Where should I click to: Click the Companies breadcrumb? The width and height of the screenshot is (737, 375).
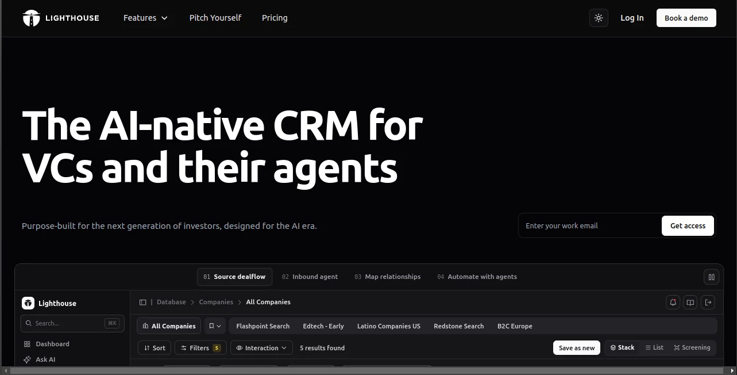(x=216, y=302)
